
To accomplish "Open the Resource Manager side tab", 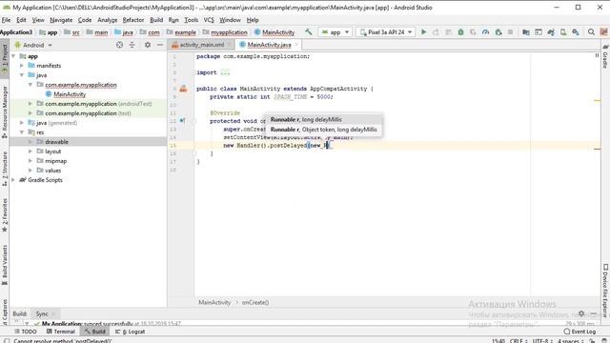I will [5, 112].
